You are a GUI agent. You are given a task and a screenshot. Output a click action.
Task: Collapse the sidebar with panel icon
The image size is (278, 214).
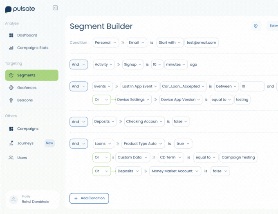click(x=55, y=8)
